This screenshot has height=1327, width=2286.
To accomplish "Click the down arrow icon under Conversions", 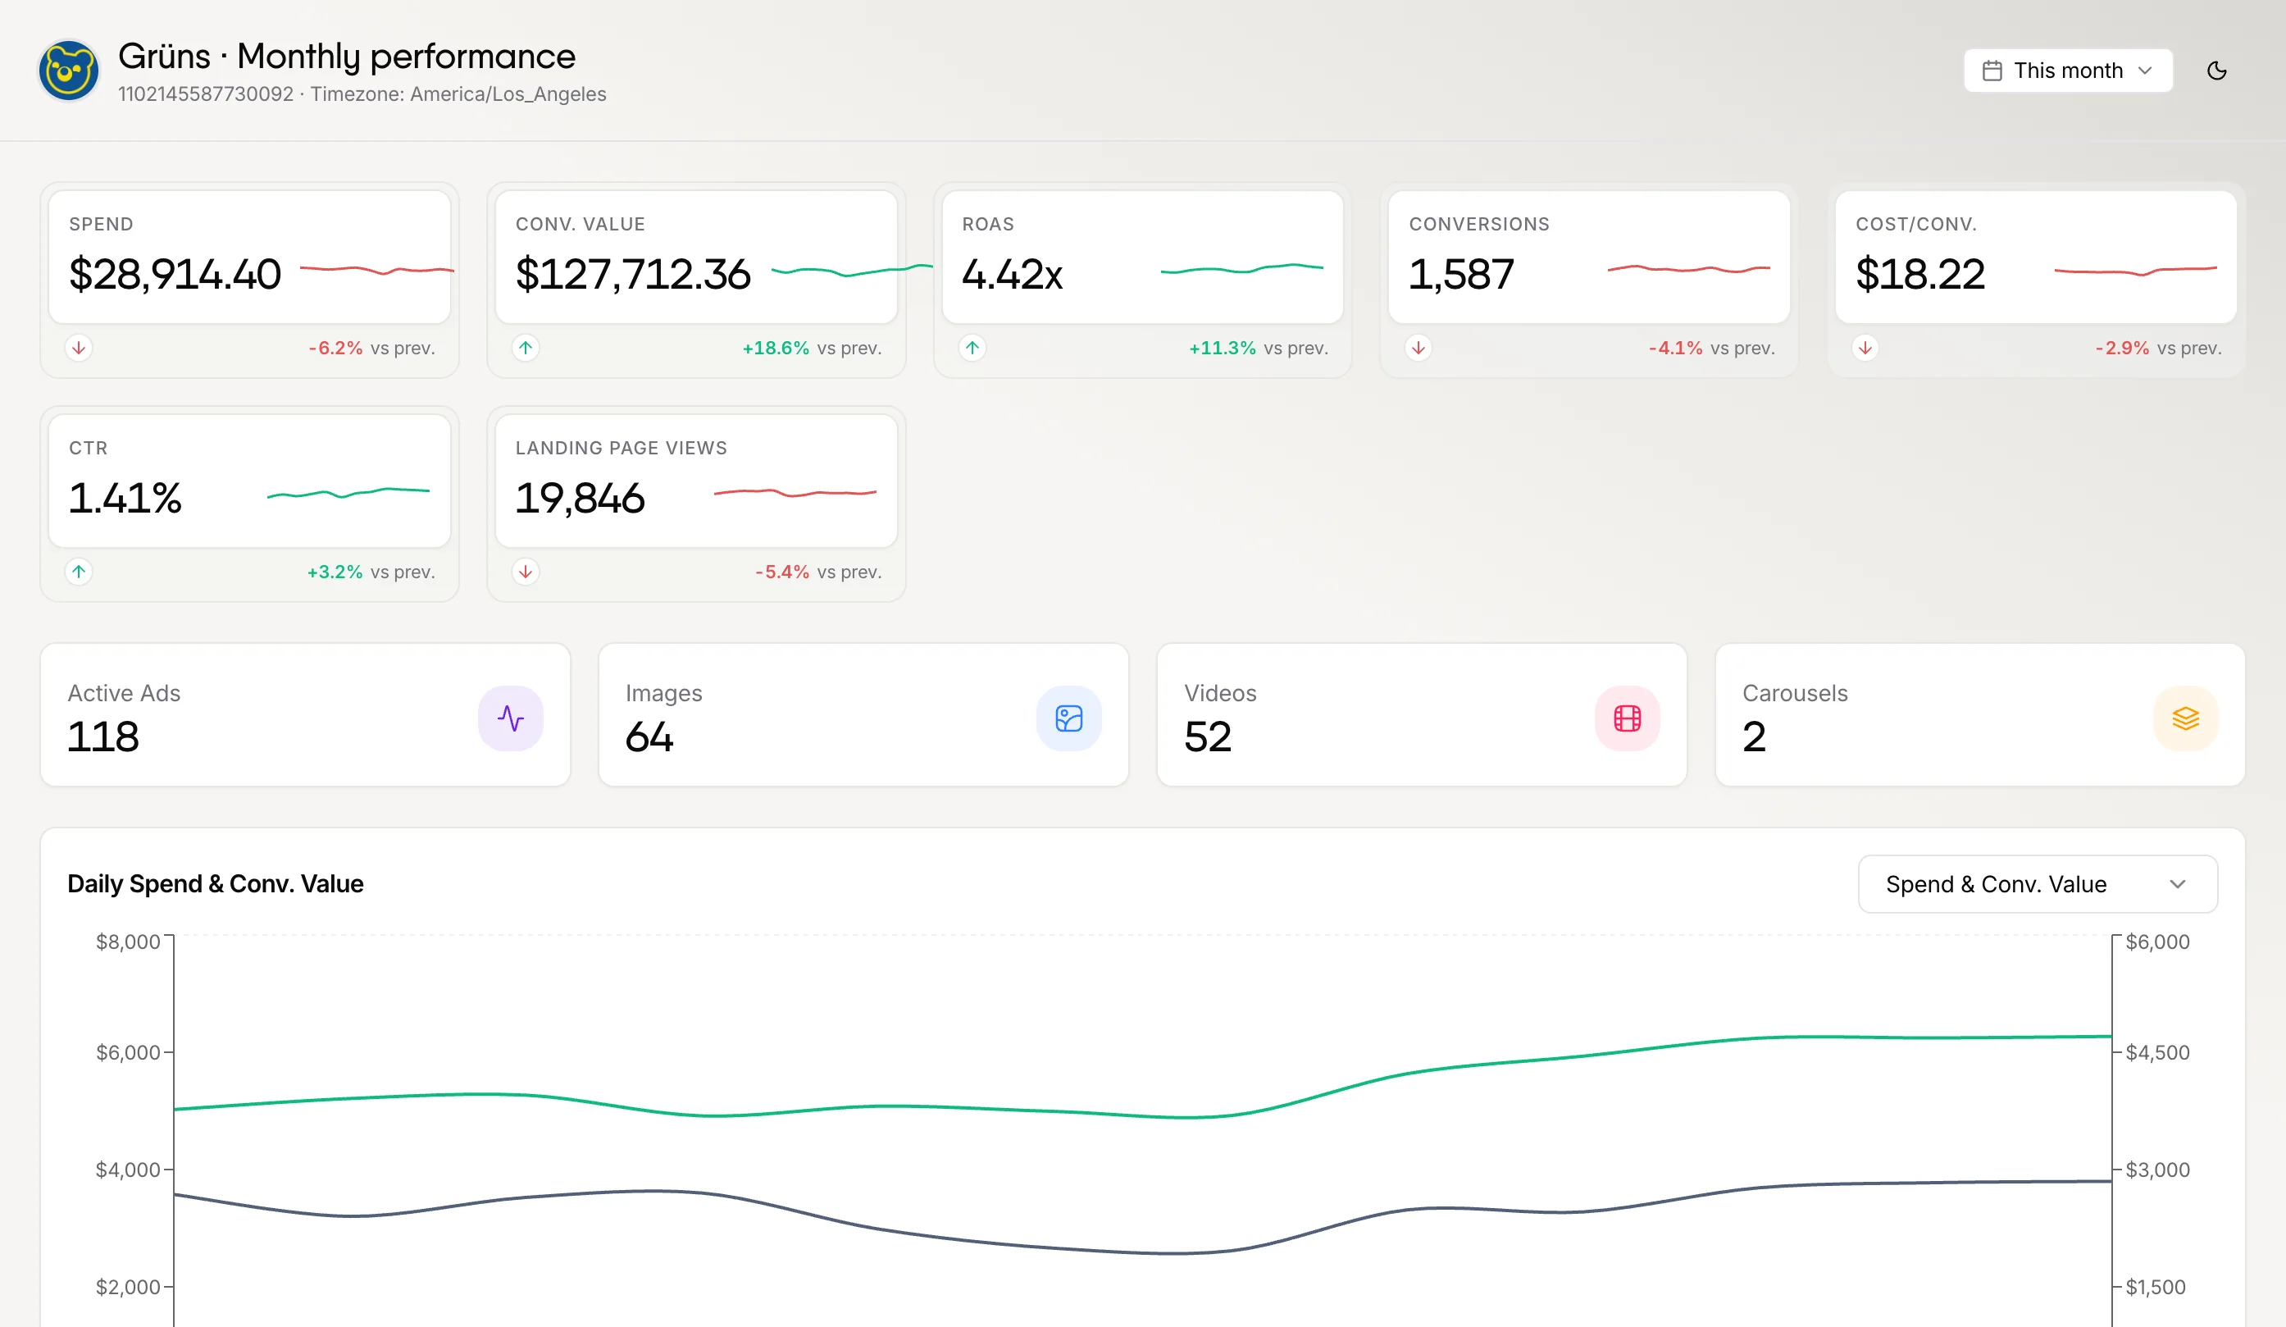I will tap(1418, 348).
